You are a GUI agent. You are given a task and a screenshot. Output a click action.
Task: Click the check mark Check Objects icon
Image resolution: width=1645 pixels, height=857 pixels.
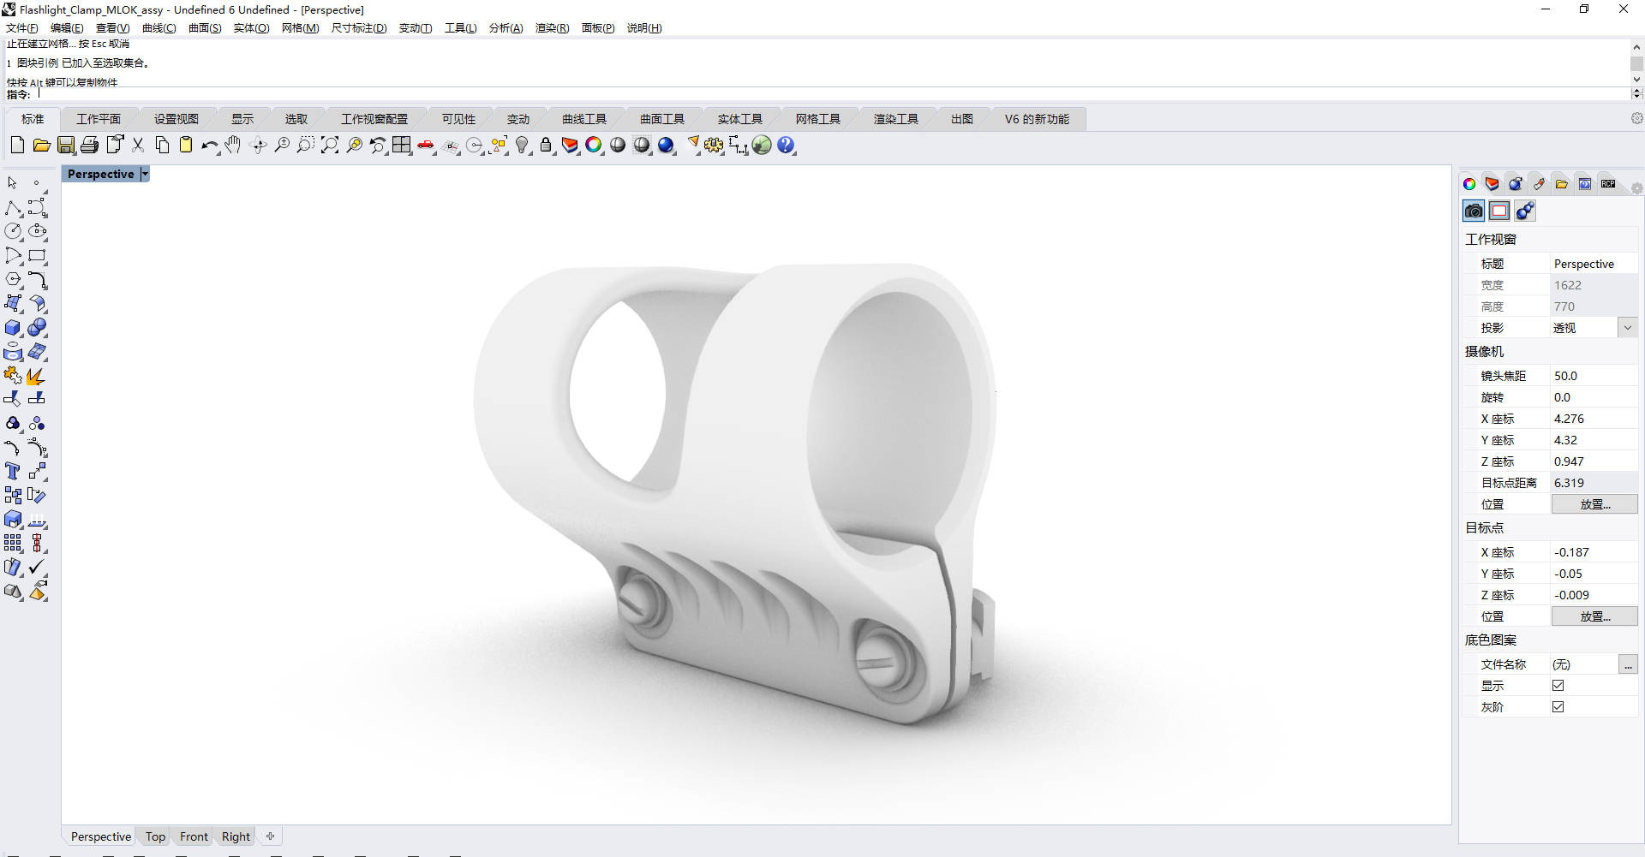pyautogui.click(x=37, y=567)
